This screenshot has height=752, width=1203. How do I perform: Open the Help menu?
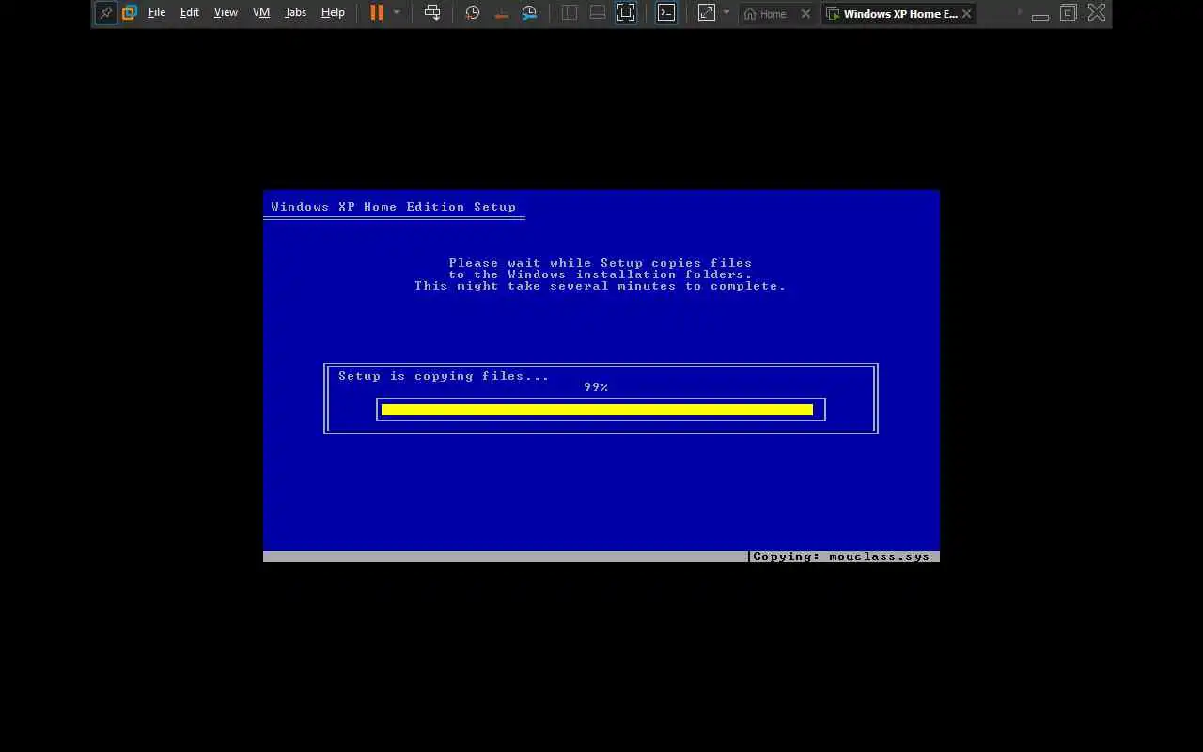[333, 13]
